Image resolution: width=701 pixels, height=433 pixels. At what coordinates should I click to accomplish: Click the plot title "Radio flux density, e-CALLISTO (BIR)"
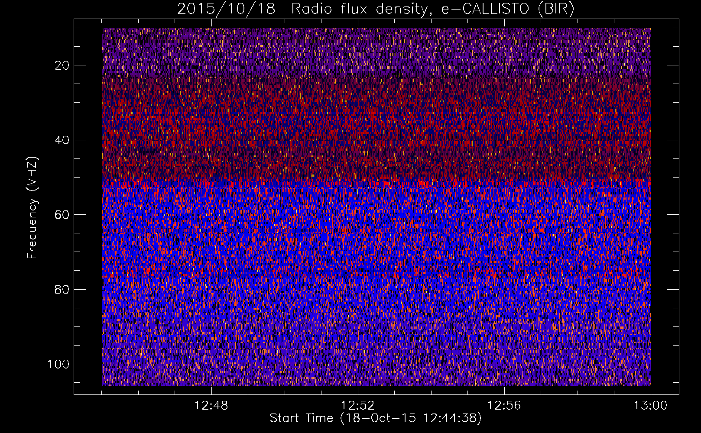pyautogui.click(x=433, y=9)
